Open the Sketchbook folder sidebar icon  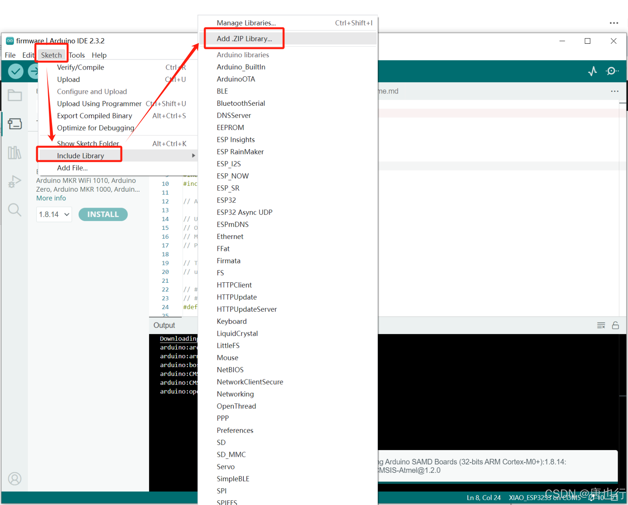pyautogui.click(x=15, y=95)
